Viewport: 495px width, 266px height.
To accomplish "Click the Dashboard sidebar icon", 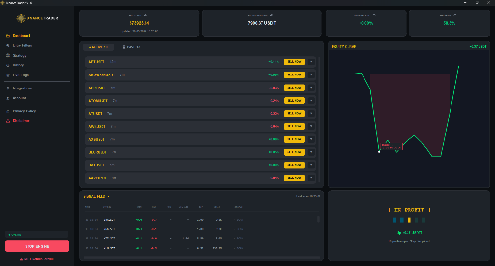I will click(x=8, y=36).
